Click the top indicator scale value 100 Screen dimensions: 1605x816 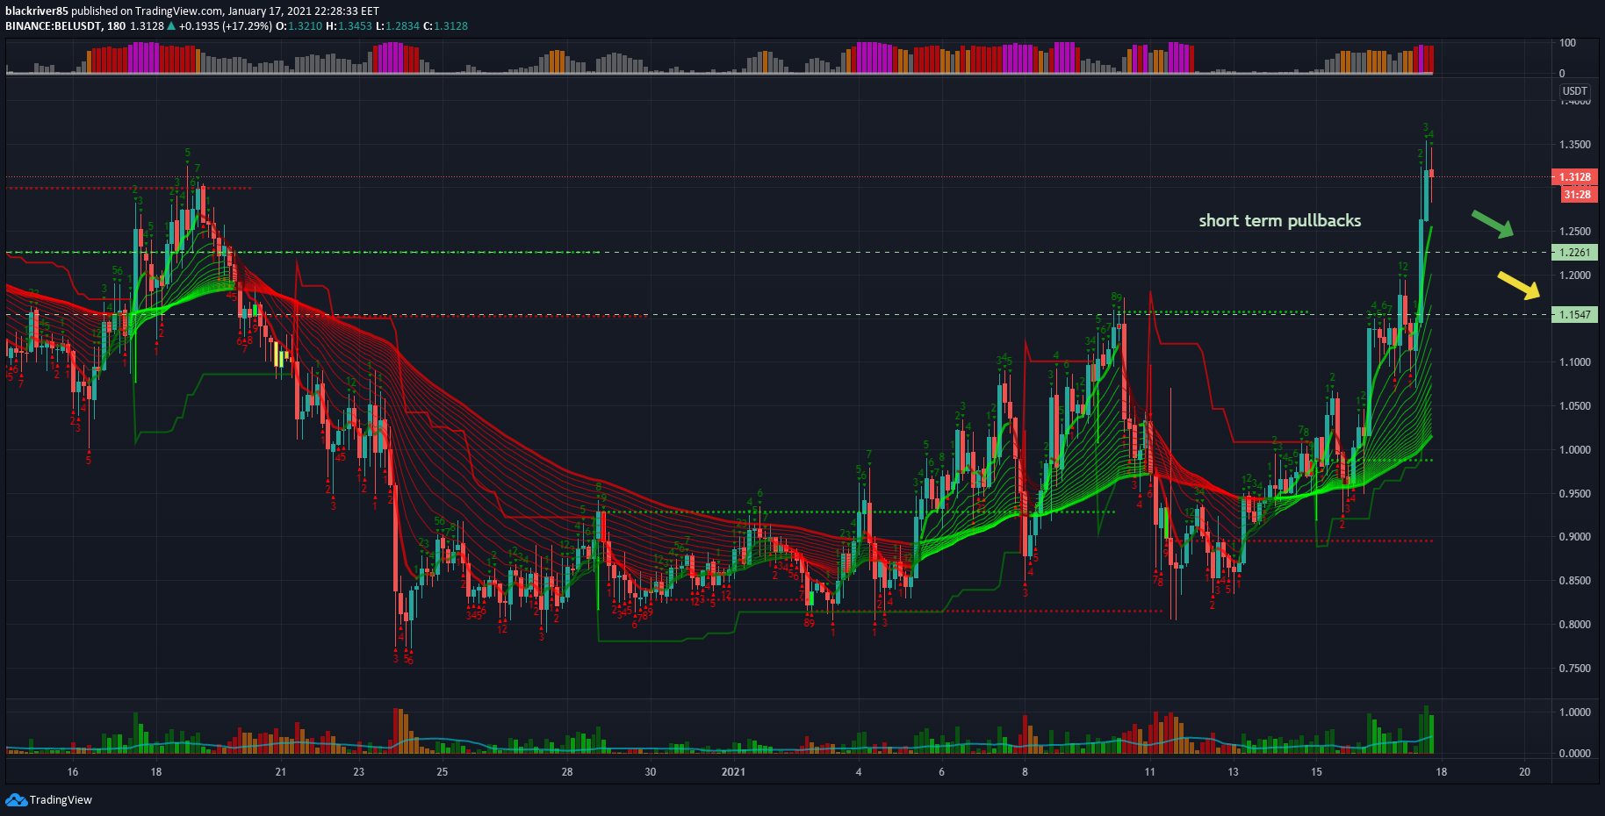[x=1567, y=43]
